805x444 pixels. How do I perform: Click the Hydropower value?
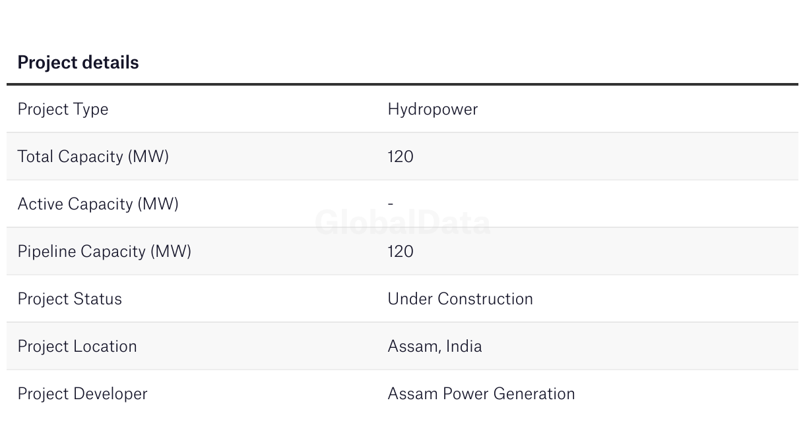pyautogui.click(x=432, y=109)
